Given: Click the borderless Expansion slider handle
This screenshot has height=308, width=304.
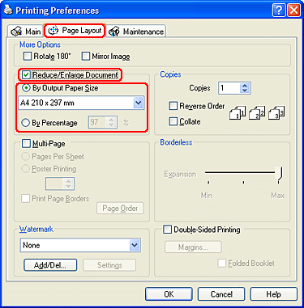Looking at the screenshot, I should pos(279,174).
